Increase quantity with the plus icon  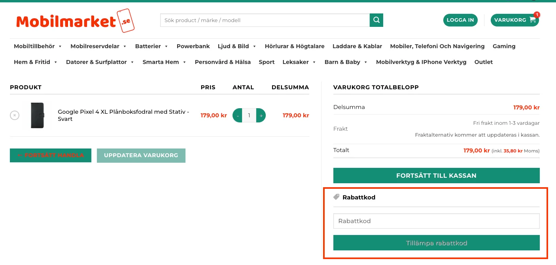(x=261, y=115)
